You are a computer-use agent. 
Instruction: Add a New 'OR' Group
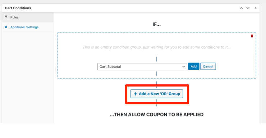point(157,94)
